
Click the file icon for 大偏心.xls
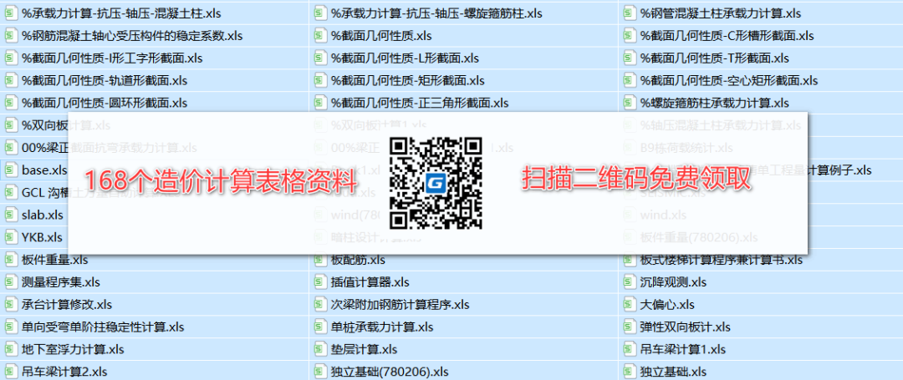pos(630,305)
